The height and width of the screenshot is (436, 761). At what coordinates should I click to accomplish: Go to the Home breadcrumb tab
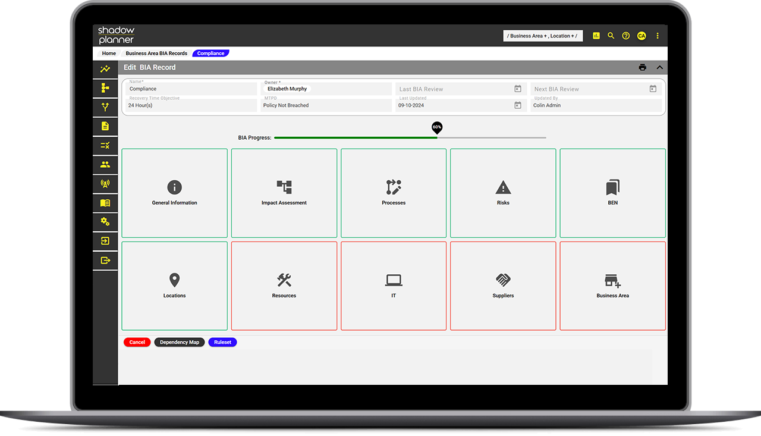109,54
